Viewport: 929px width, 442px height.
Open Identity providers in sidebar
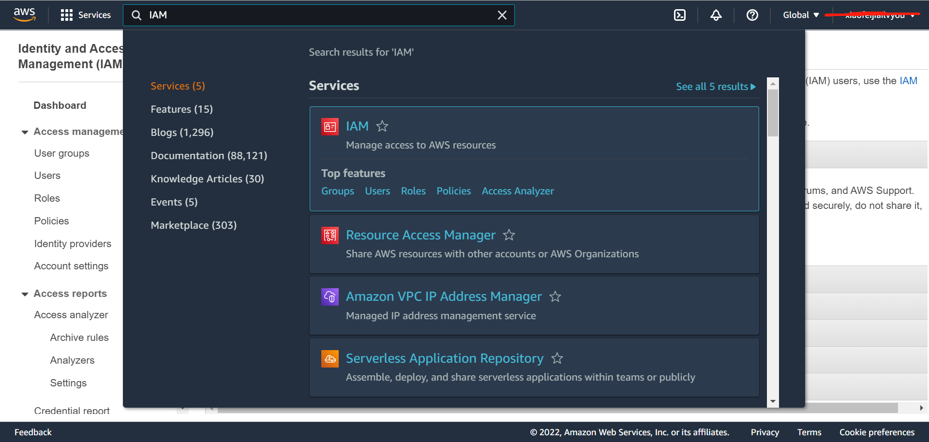(x=73, y=244)
